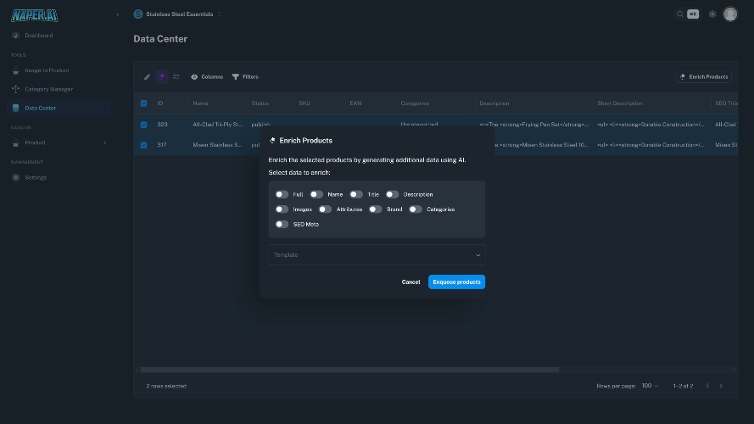Uncheck row 317 checkbox
Image resolution: width=754 pixels, height=424 pixels.
(144, 145)
